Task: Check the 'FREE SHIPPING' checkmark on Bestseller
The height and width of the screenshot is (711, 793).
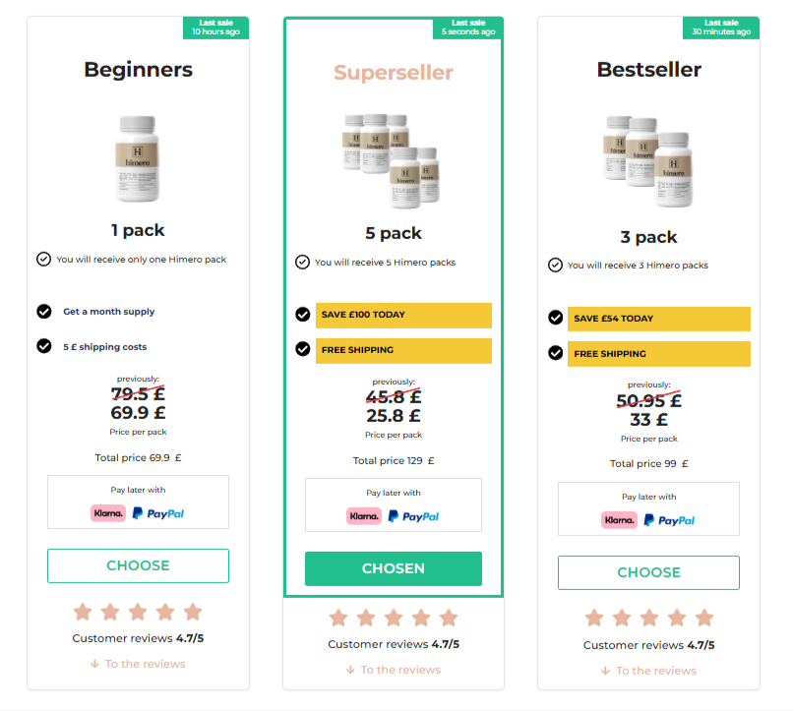Action: [x=554, y=353]
